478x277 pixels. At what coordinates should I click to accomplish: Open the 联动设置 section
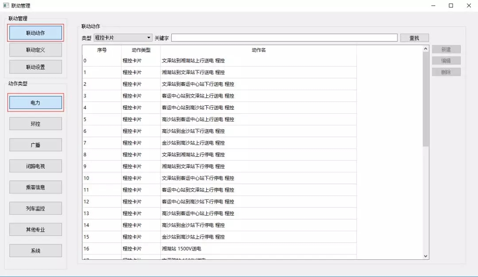coord(35,67)
